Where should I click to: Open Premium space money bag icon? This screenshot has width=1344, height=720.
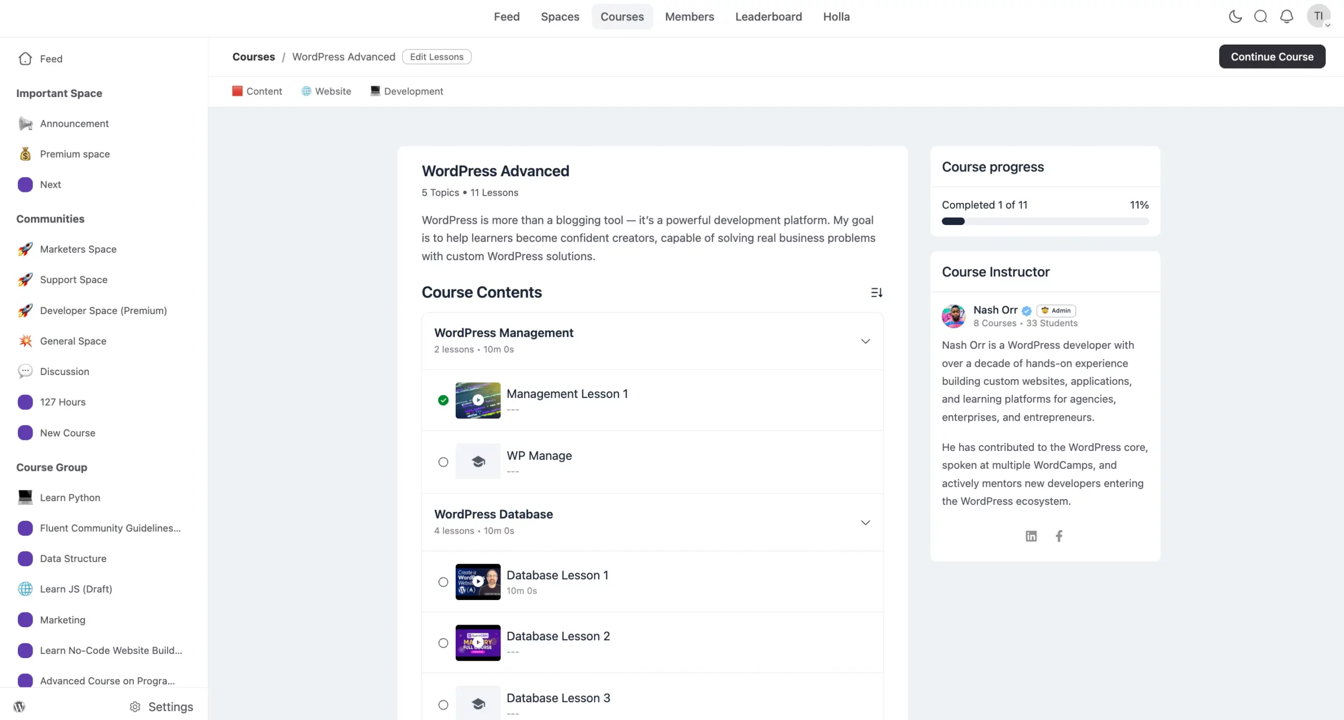pos(25,154)
